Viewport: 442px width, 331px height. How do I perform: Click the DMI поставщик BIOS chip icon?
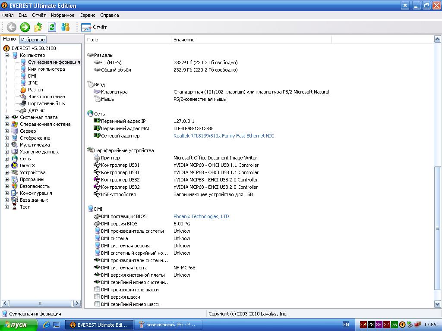click(97, 216)
